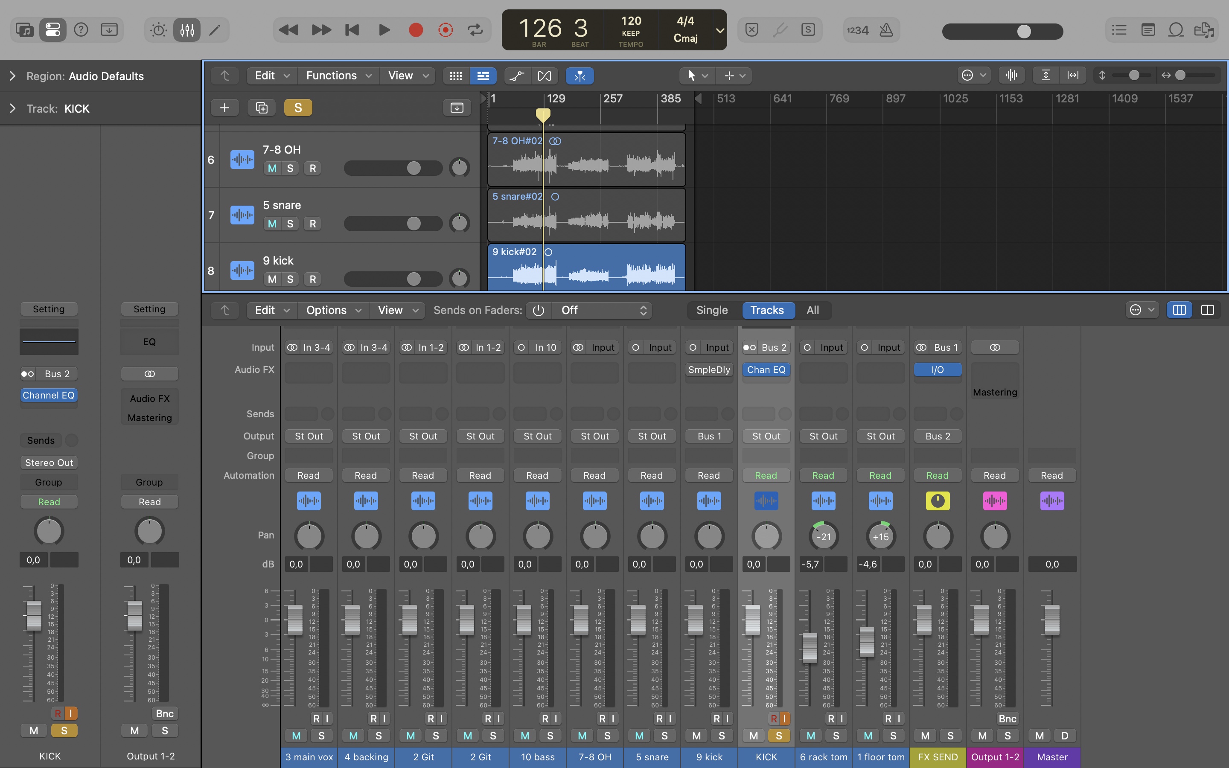Click the Record button in transport
The width and height of the screenshot is (1229, 768).
(415, 30)
